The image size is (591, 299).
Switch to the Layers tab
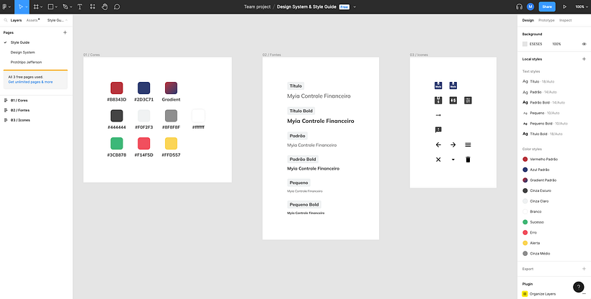(16, 20)
